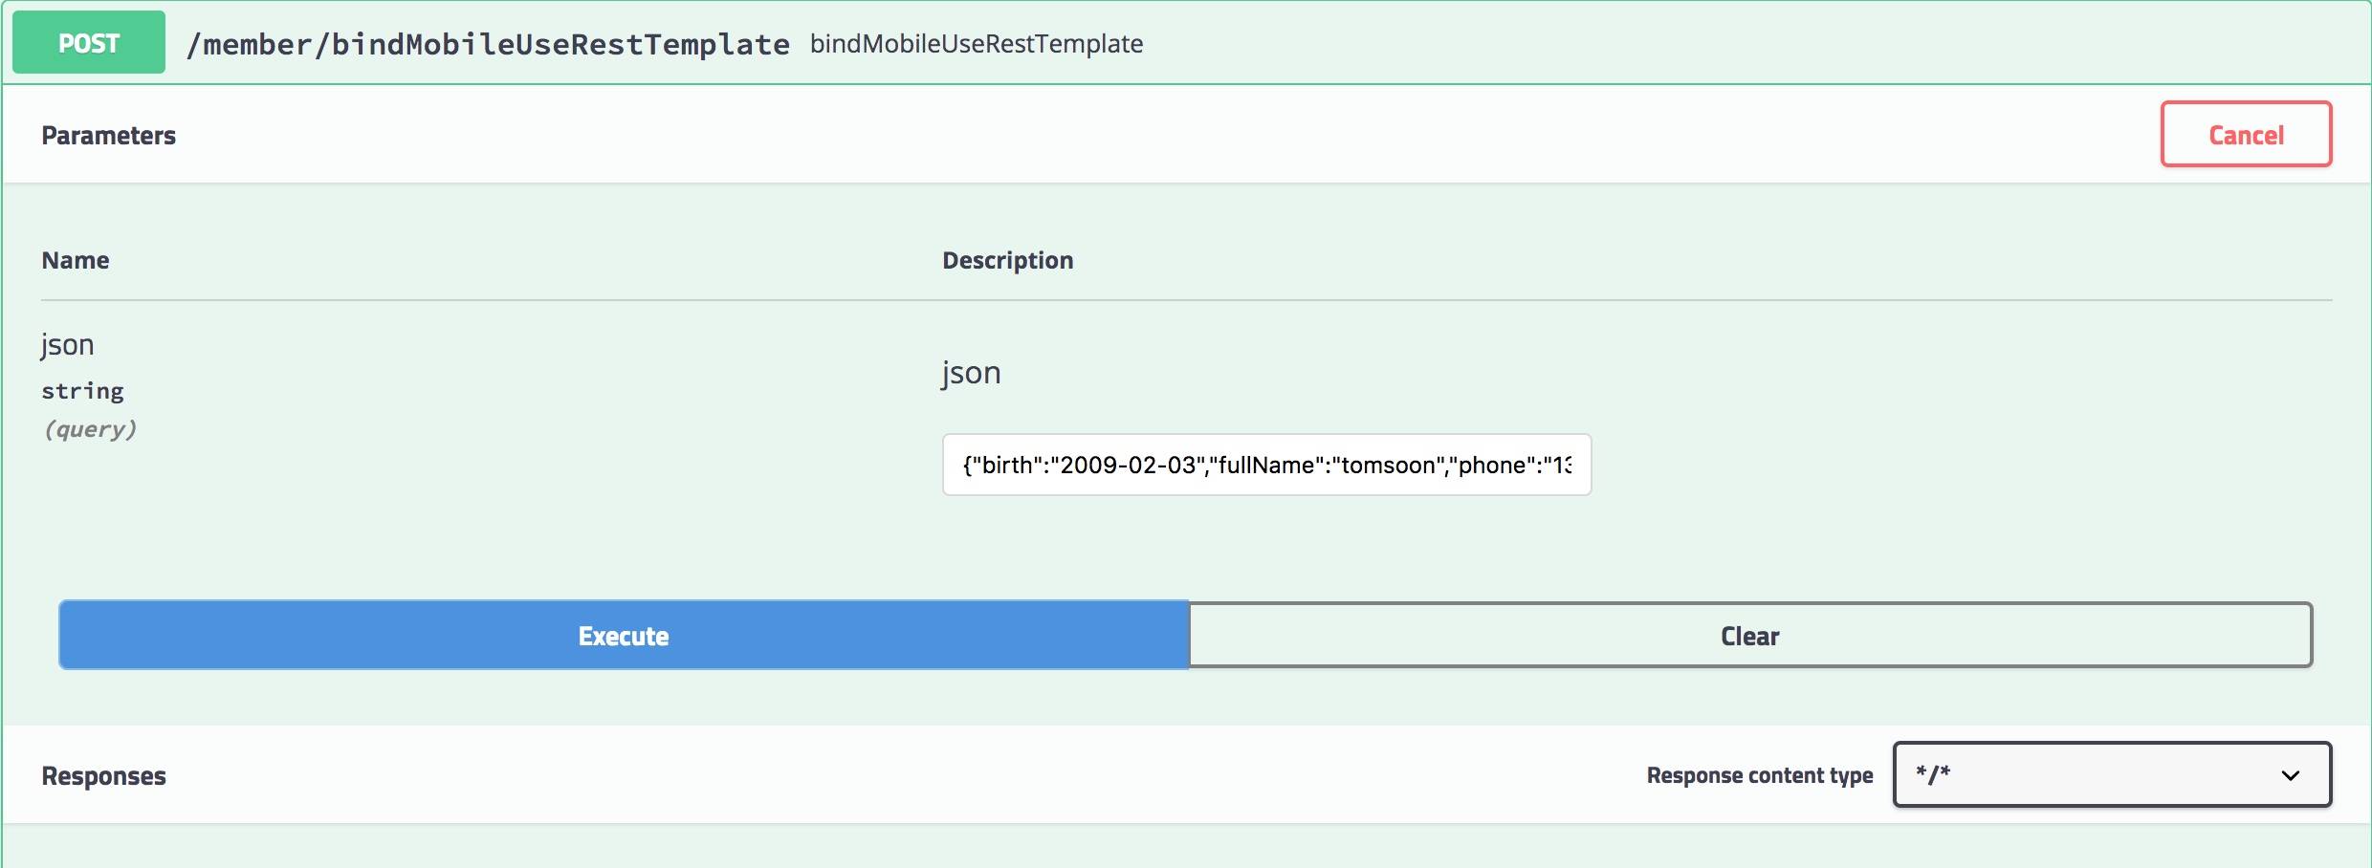Screen dimensions: 2372x868
Task: Click the chevron arrow in the content type select
Action: click(2290, 775)
